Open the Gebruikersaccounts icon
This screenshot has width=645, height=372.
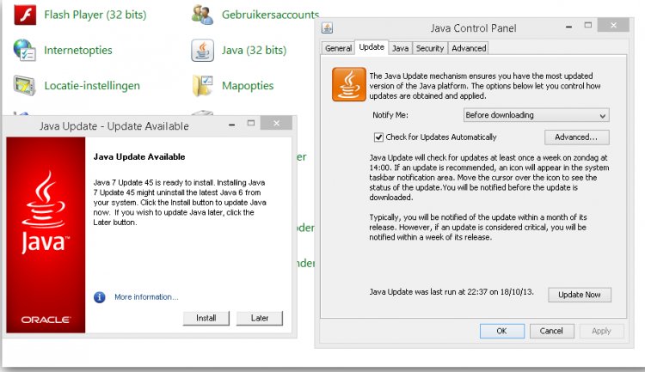point(203,15)
